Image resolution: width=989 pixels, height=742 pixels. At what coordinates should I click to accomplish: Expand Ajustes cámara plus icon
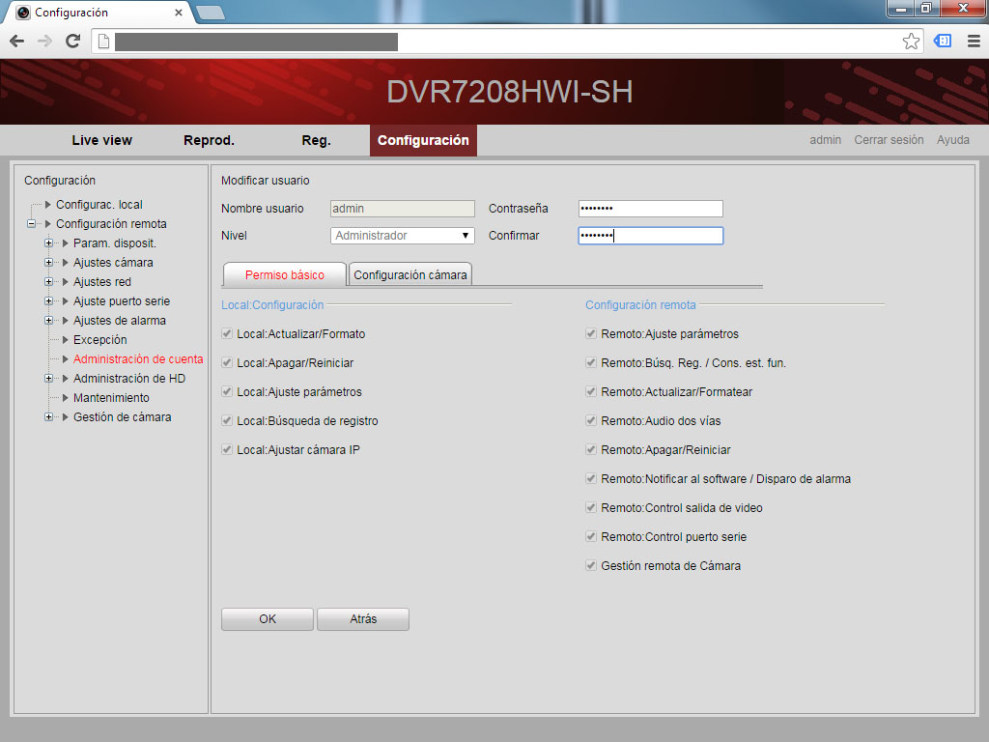pos(48,263)
